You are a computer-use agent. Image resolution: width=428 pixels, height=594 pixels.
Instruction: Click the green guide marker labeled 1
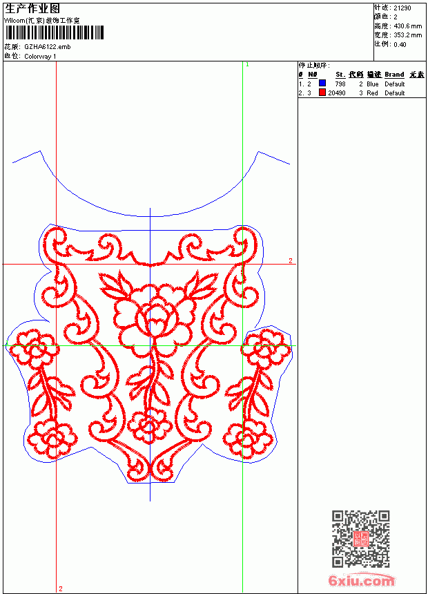pos(247,65)
